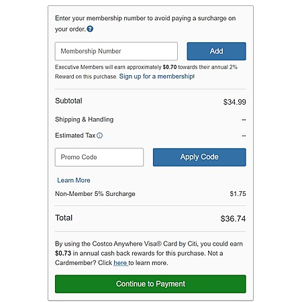Click the bold $0.70 reward amount
Viewport: 302px width, 302px height.
point(170,67)
